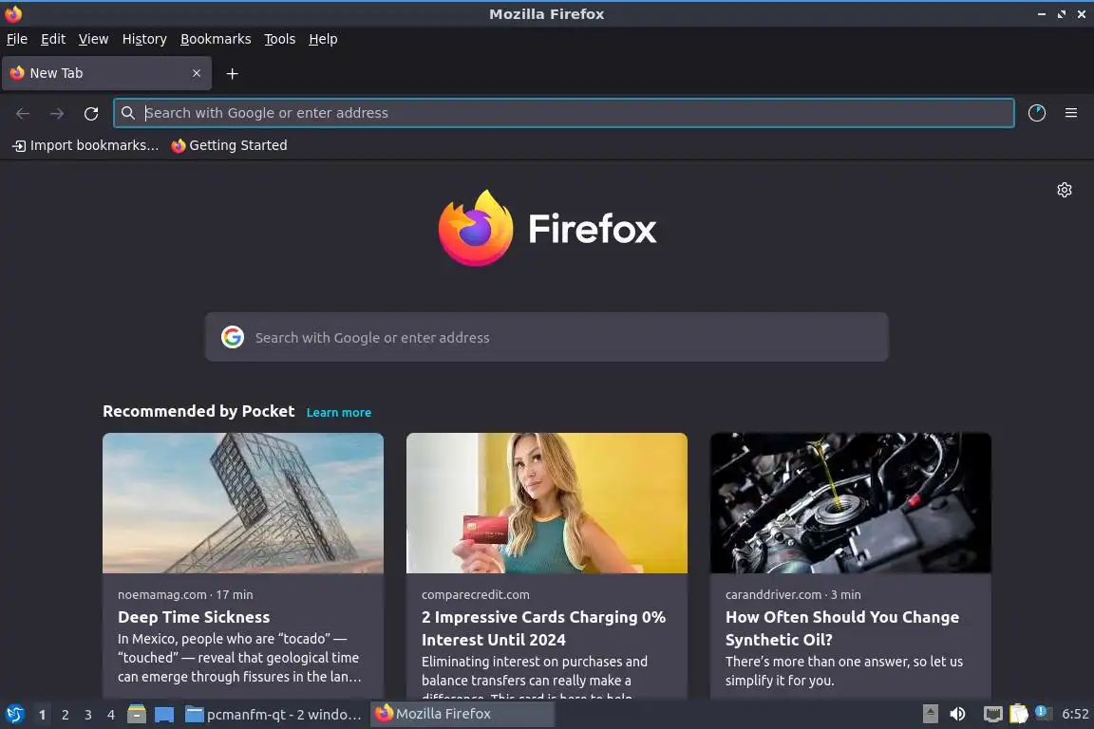Click comparecredit.com source text

point(475,594)
